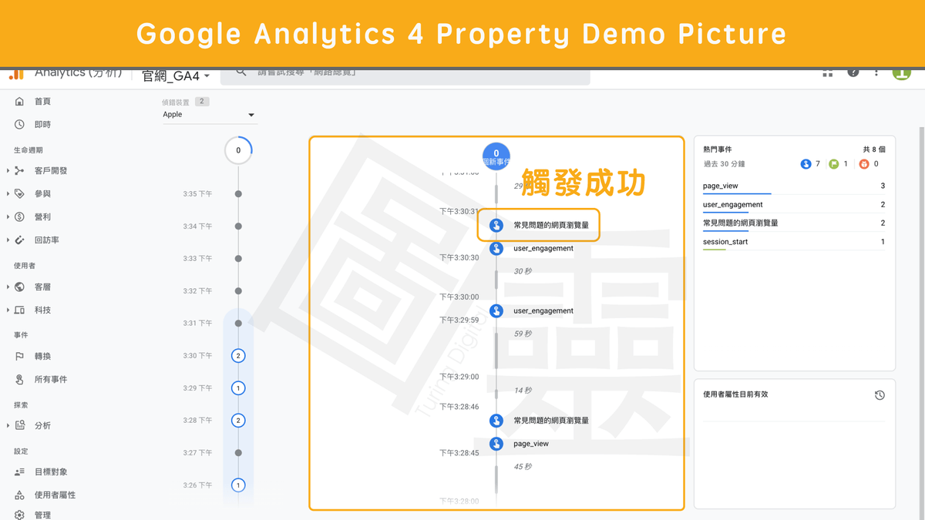This screenshot has height=520, width=925.
Task: Select page_view row in 熱門事件
Action: 794,186
